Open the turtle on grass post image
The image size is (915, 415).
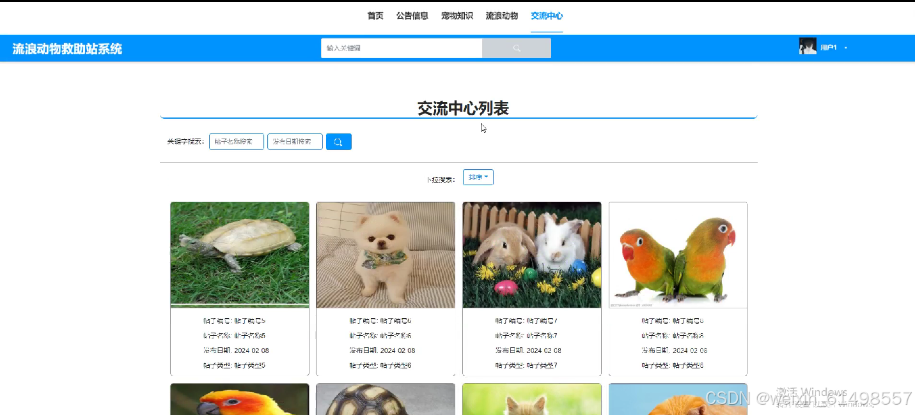pyautogui.click(x=240, y=255)
